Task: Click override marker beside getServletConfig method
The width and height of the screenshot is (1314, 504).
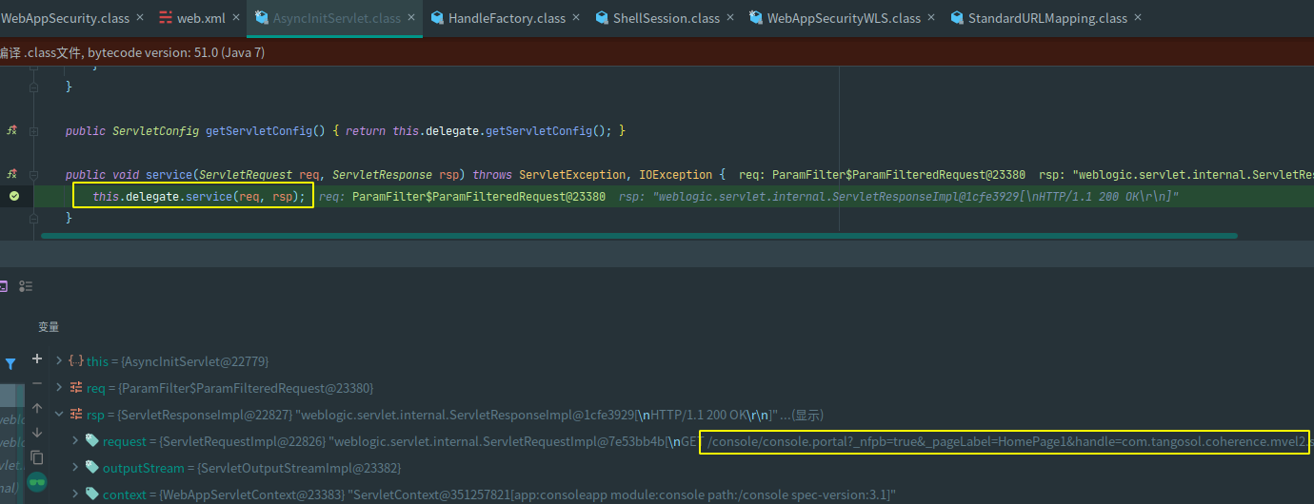Action: (x=12, y=130)
